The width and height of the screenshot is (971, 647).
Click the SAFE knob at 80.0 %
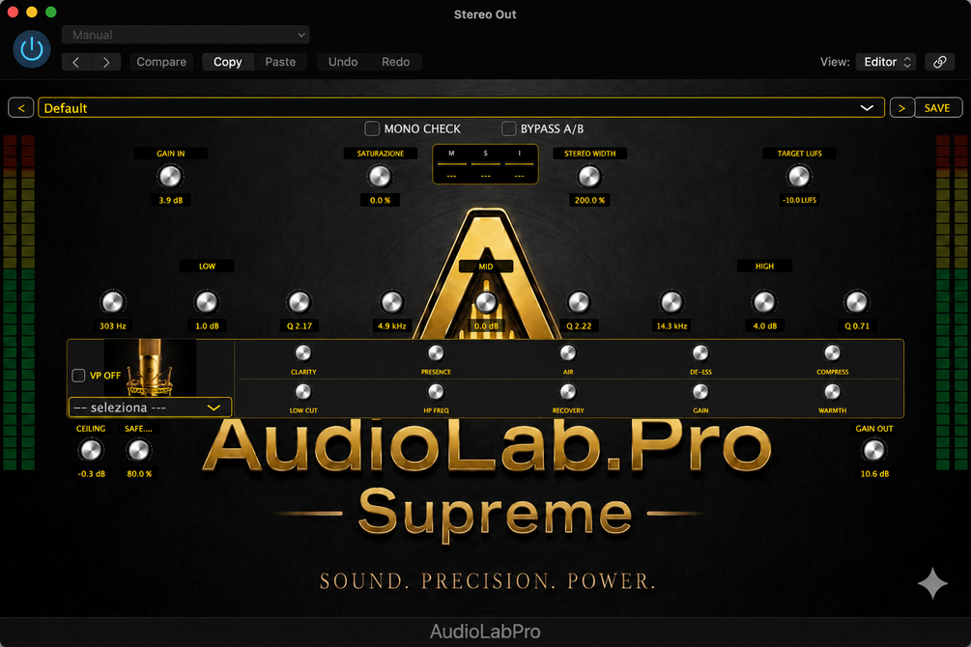[139, 450]
